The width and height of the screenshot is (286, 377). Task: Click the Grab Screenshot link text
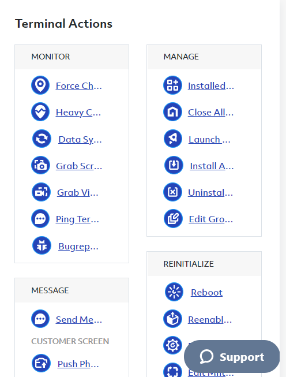(79, 166)
